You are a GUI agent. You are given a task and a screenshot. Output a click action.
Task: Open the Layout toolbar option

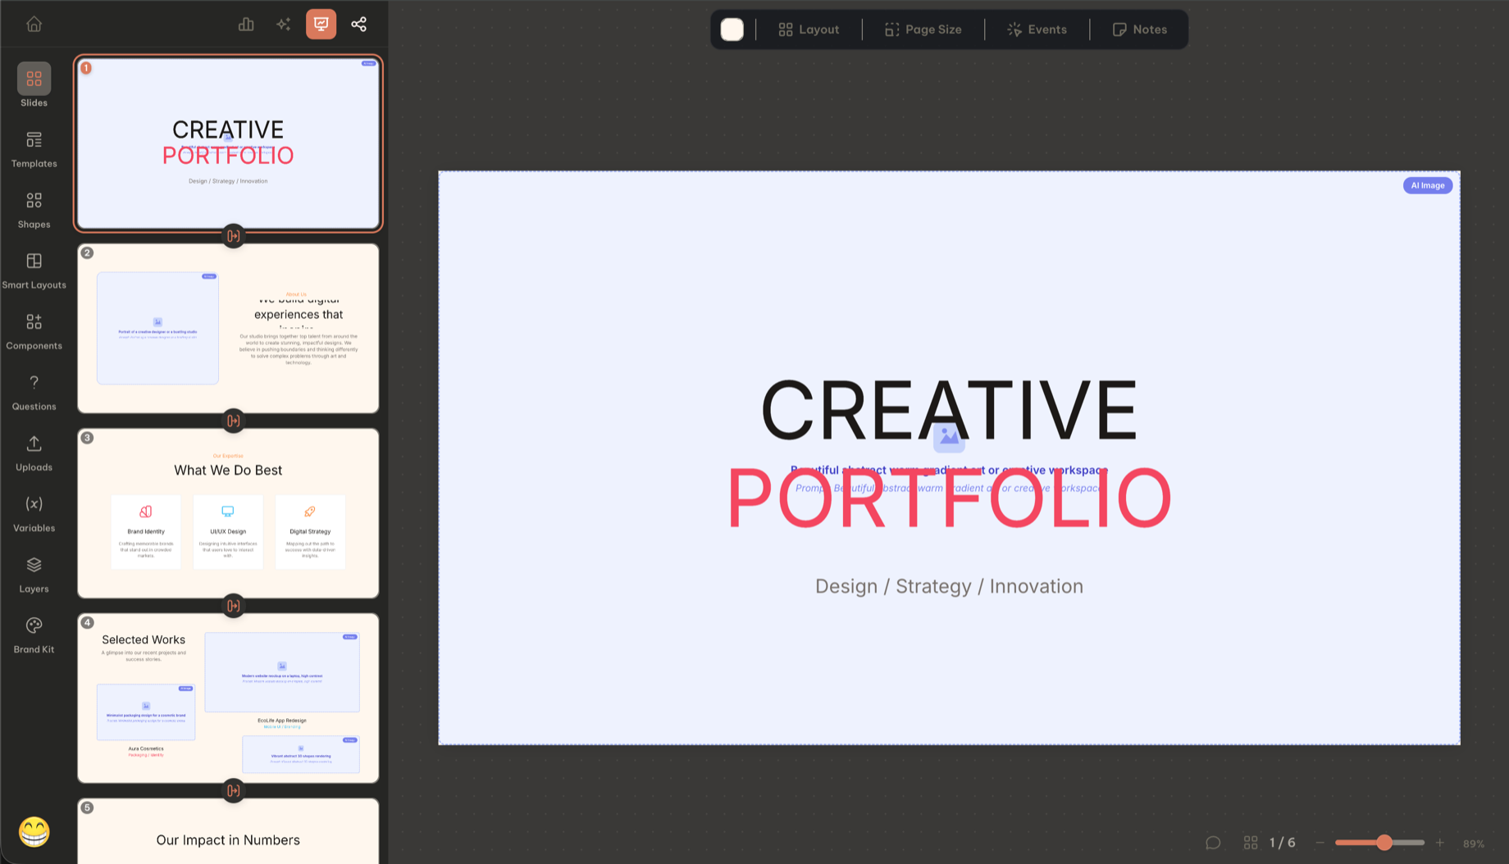pyautogui.click(x=809, y=30)
